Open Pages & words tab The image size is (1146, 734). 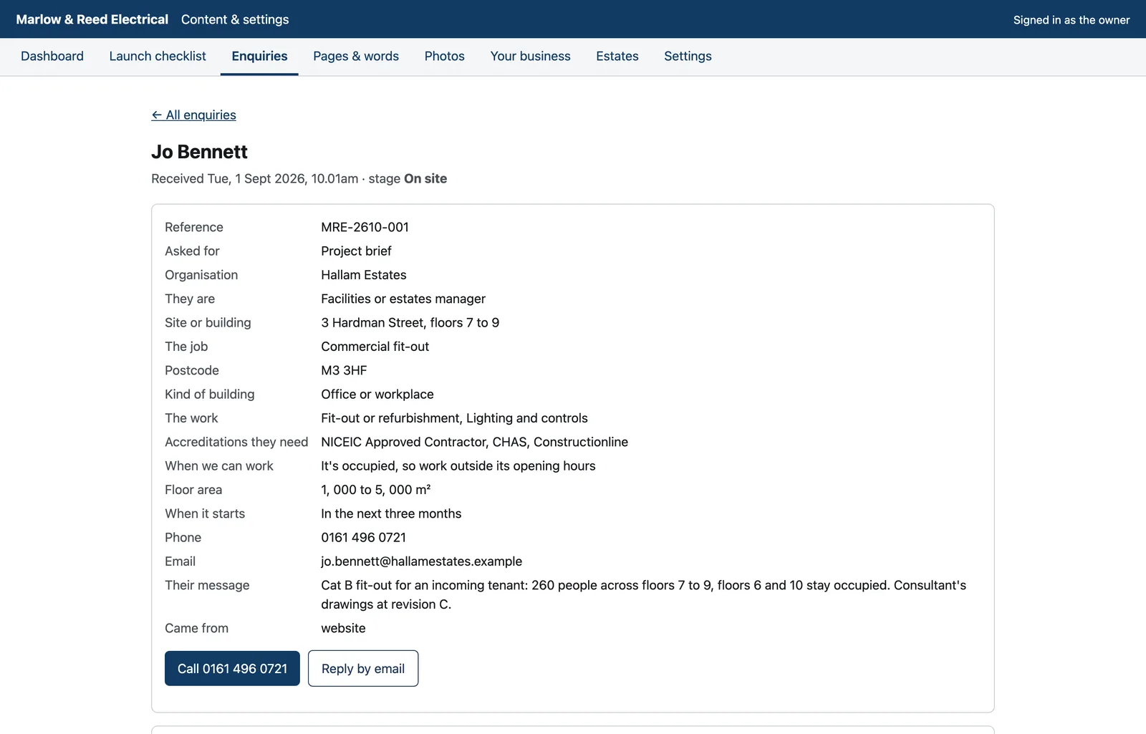coord(356,56)
